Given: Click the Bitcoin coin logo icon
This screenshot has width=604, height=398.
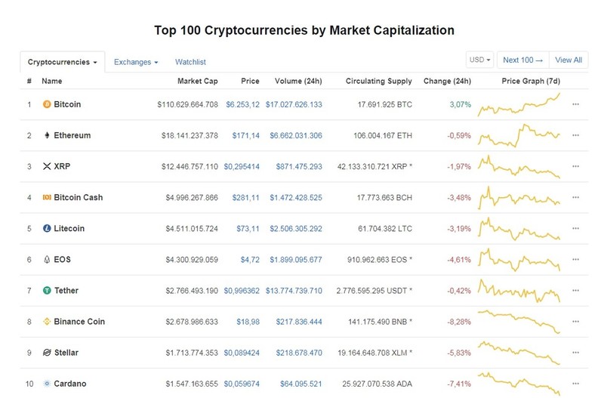Looking at the screenshot, I should [x=47, y=104].
